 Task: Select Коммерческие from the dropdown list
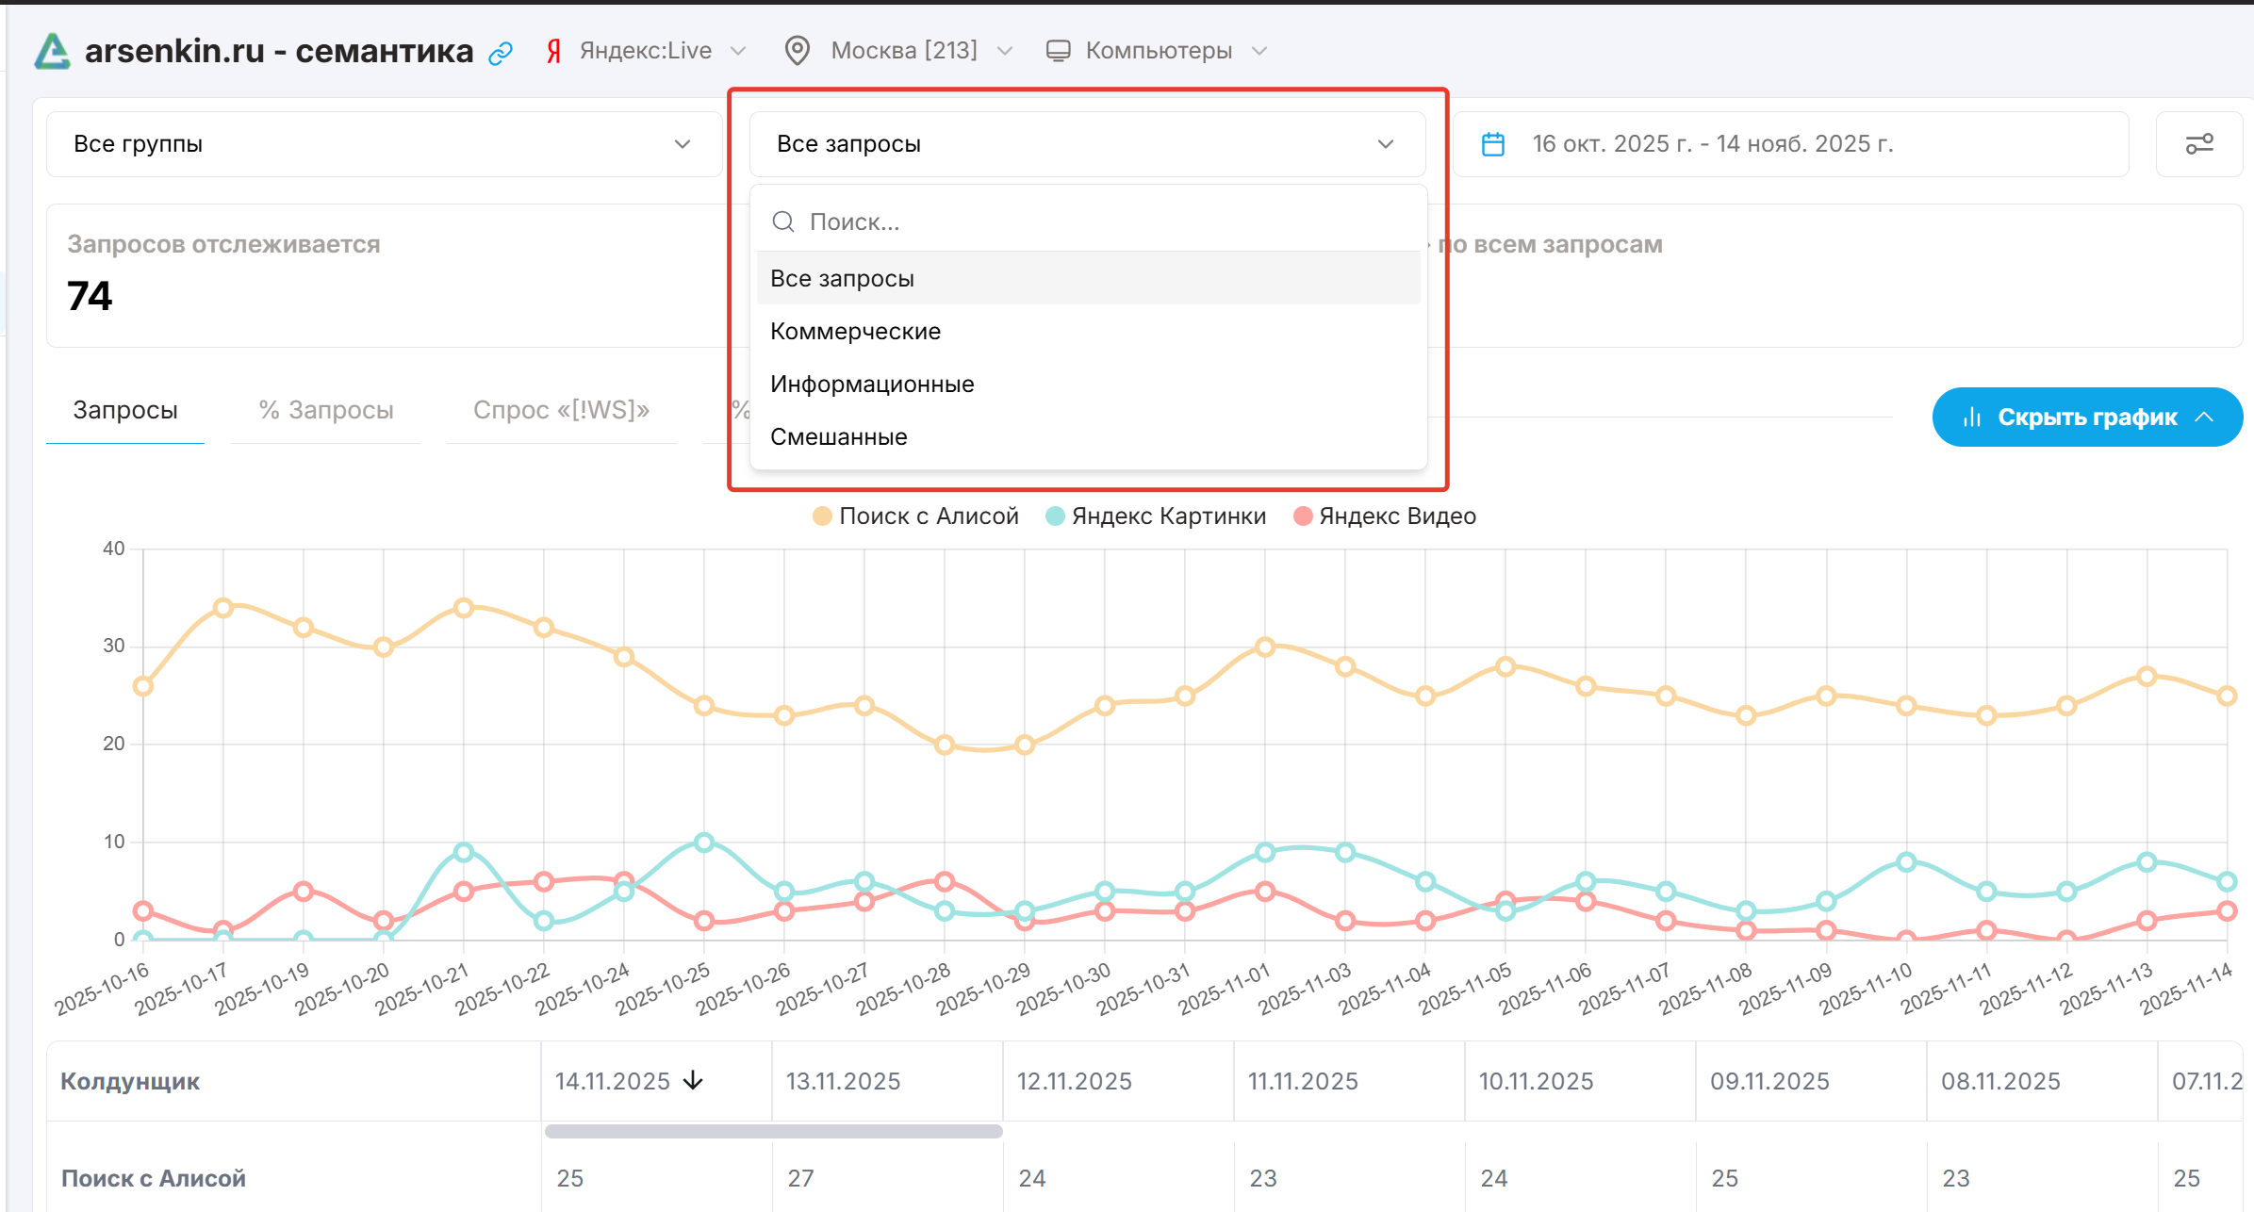coord(855,332)
